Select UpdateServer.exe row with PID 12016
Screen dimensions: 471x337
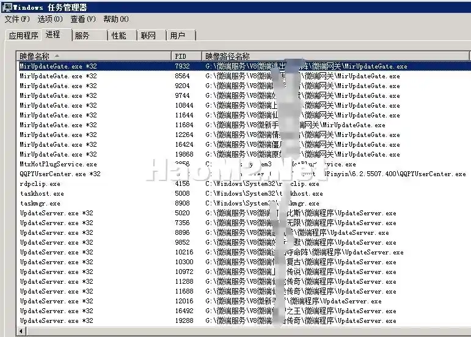coord(244,302)
